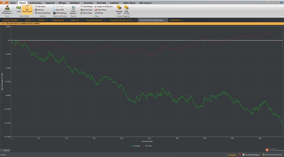Apply filters to all reports
The width and height of the screenshot is (284, 157).
[103, 6]
